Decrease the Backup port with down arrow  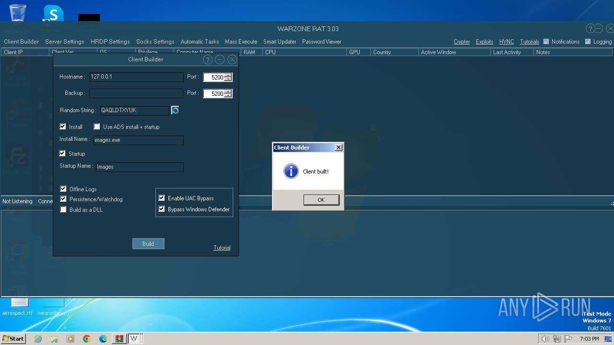(x=228, y=95)
